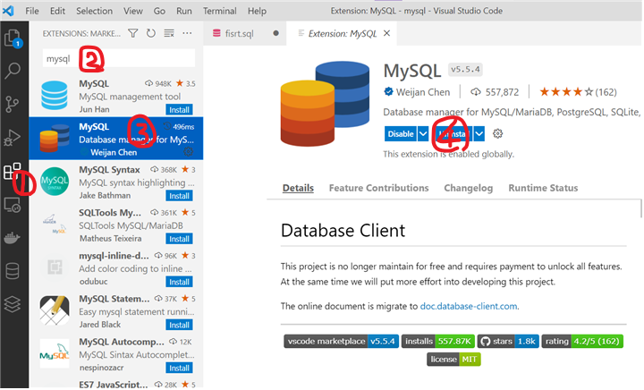Select the Runtime Status tab
This screenshot has width=644, height=390.
[x=543, y=188]
